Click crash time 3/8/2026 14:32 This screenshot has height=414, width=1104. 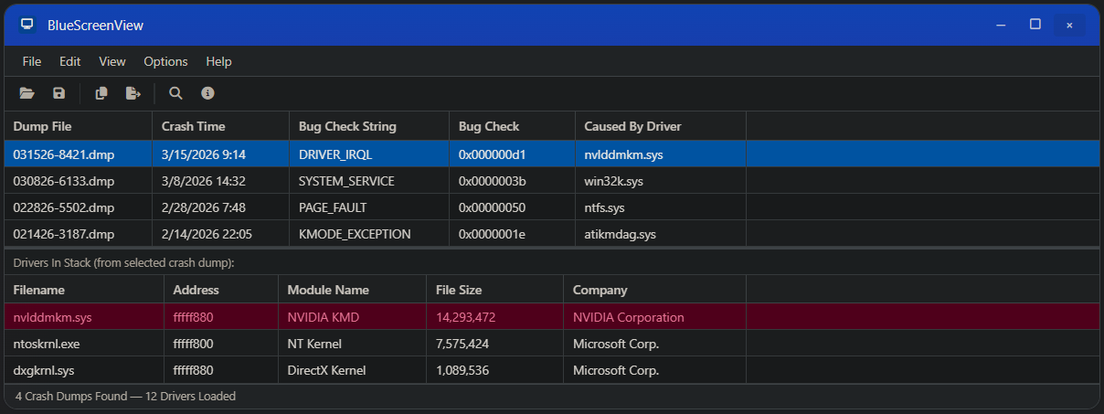coord(204,181)
